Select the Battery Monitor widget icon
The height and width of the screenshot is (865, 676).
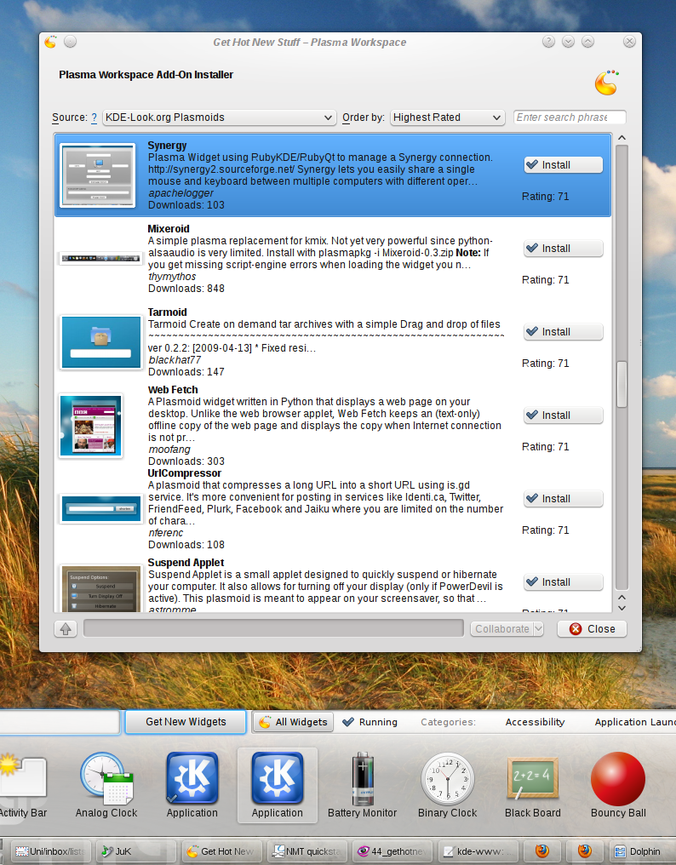(363, 778)
